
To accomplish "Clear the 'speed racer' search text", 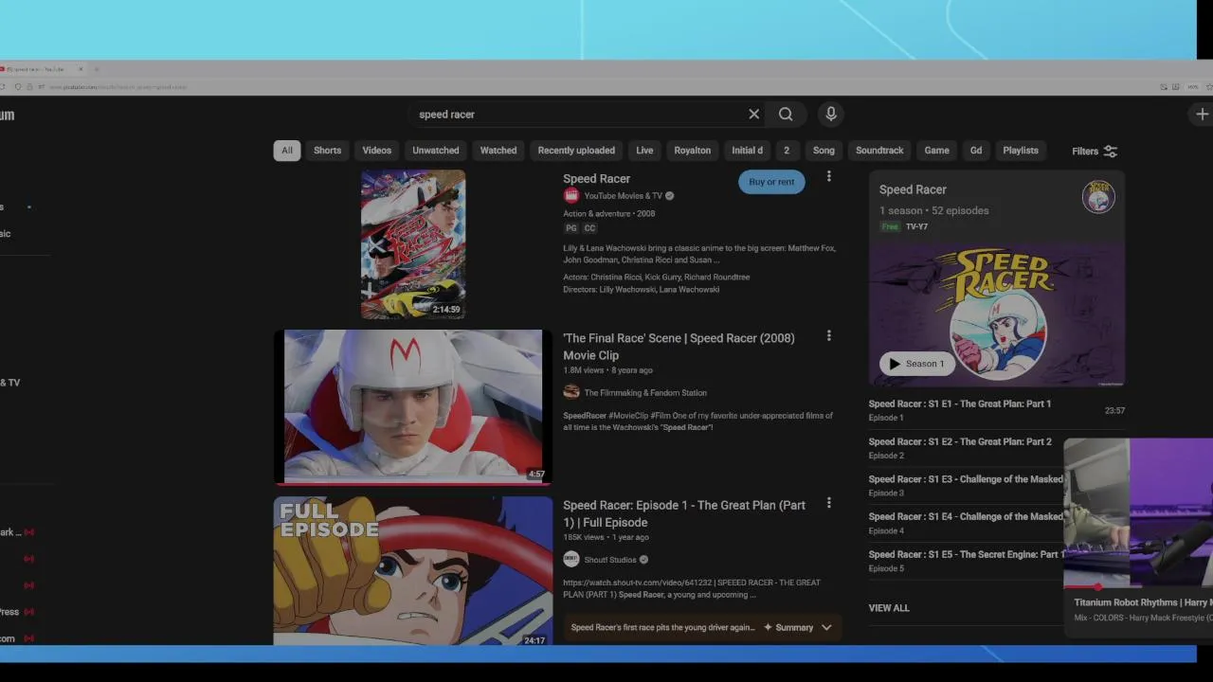I will click(754, 115).
